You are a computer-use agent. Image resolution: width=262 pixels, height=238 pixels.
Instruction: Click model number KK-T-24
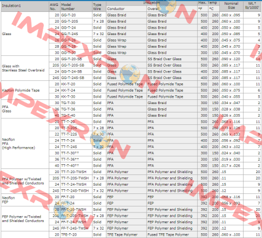tap(68, 90)
